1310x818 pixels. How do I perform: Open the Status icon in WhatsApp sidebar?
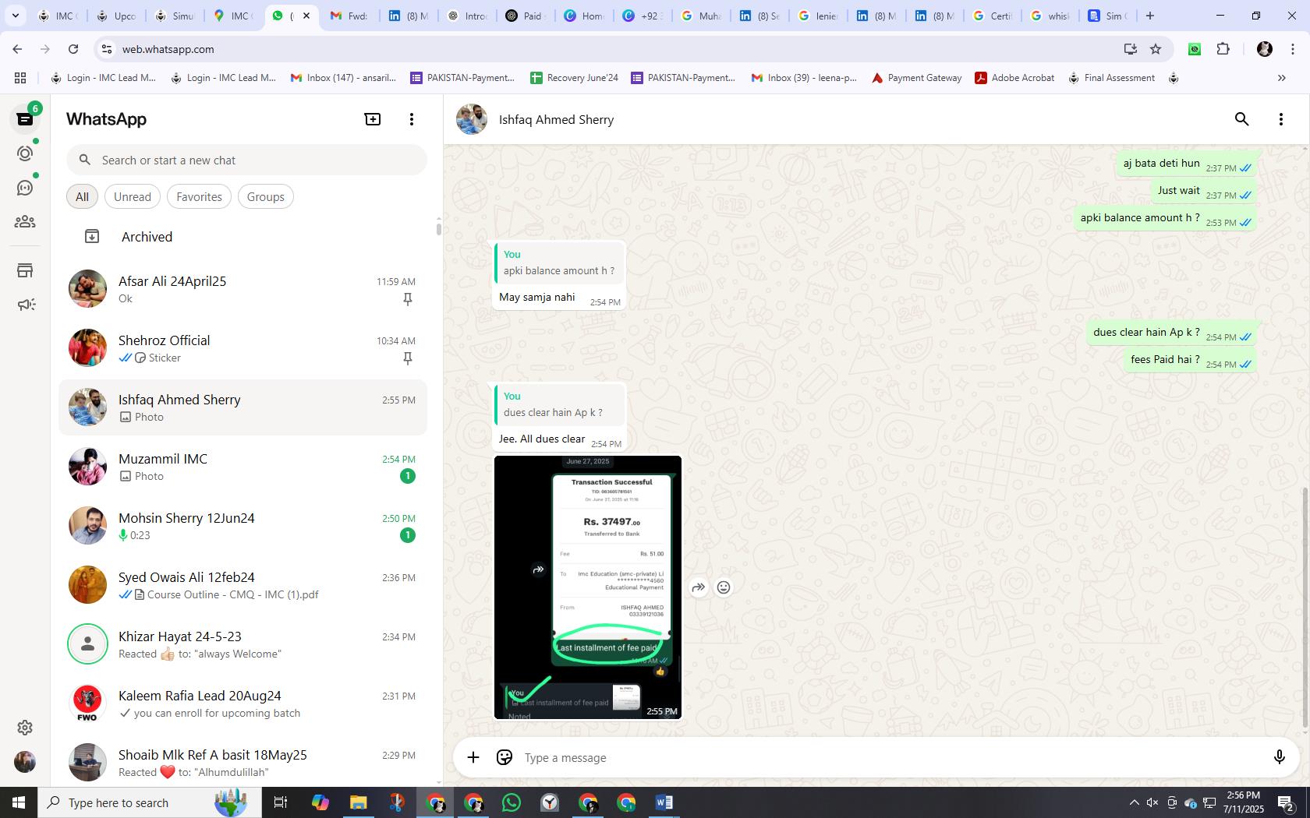coord(25,153)
